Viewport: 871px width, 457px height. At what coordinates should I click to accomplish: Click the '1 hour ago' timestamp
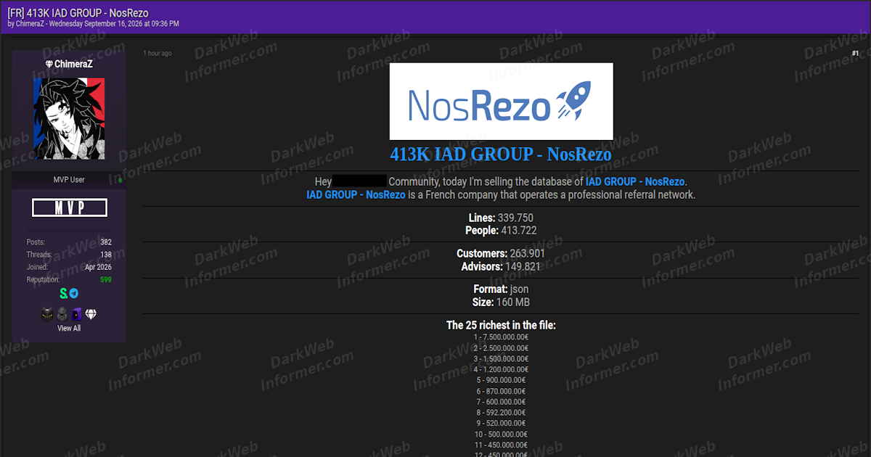(158, 53)
